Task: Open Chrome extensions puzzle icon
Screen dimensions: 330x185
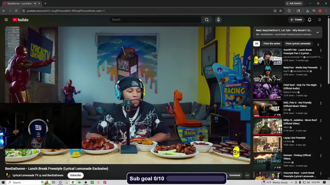Action: (289, 11)
